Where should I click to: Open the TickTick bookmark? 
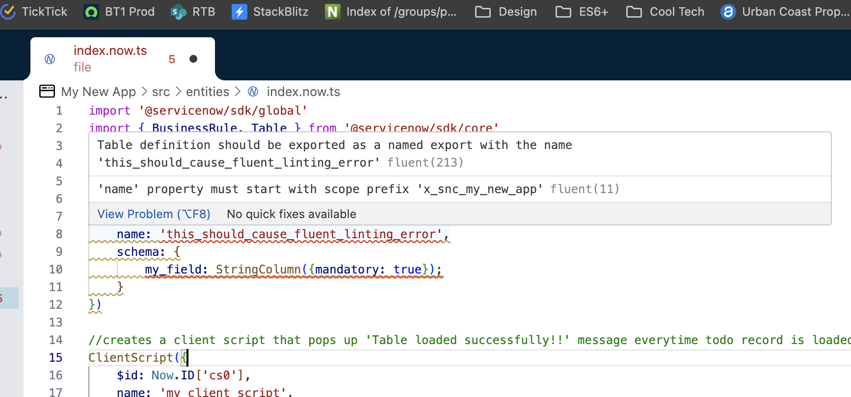click(x=34, y=12)
